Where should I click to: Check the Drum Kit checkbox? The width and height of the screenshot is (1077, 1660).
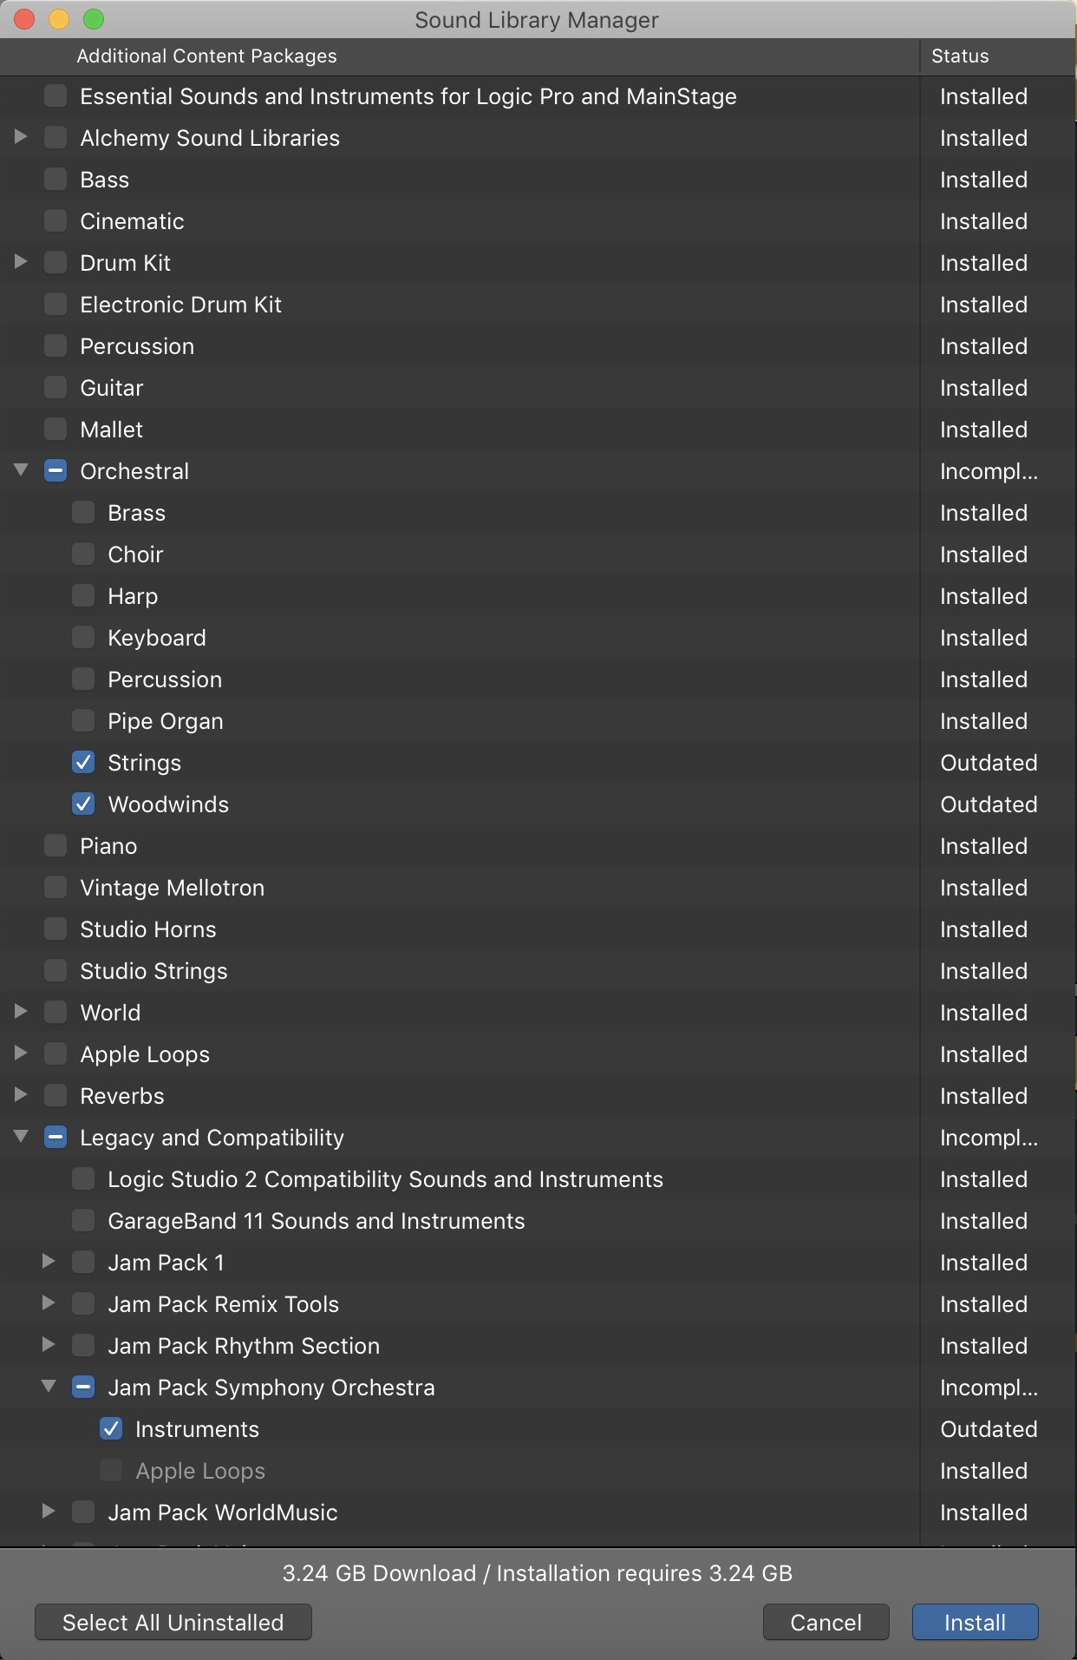[x=55, y=262]
